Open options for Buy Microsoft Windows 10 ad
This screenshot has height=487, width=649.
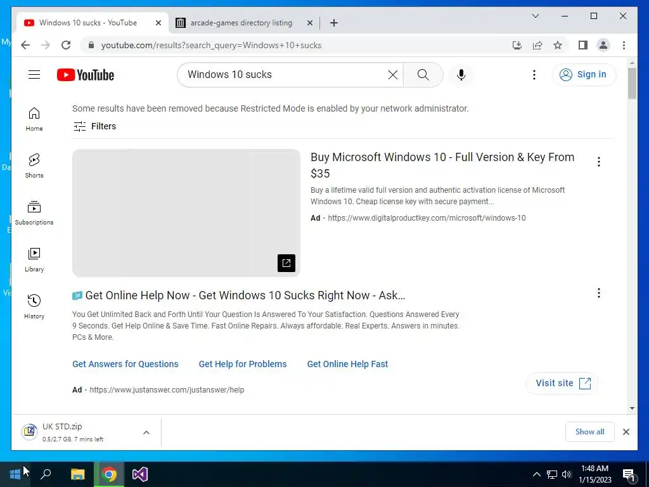(598, 162)
